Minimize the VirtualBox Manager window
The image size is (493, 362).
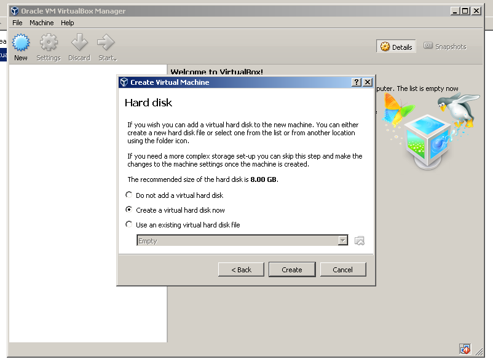455,11
